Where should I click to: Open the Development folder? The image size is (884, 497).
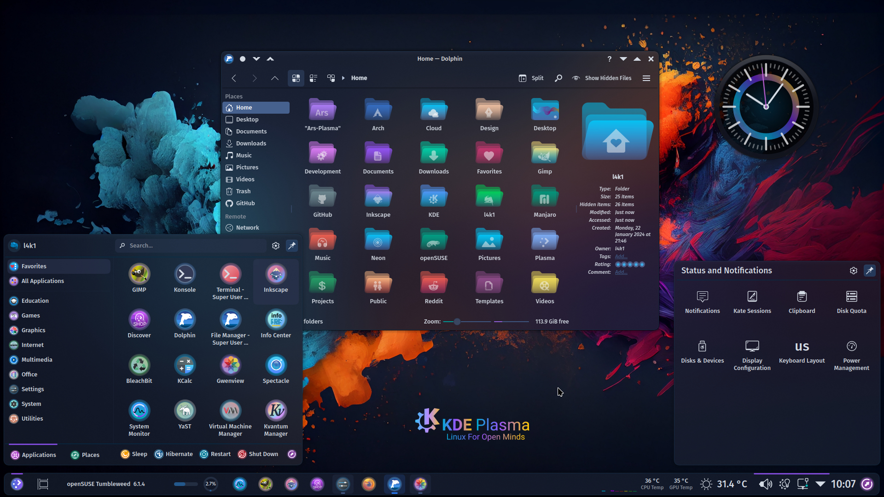coord(322,154)
